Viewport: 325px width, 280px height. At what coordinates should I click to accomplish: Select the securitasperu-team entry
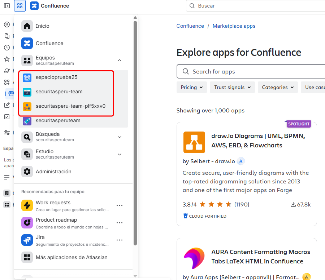(73, 92)
